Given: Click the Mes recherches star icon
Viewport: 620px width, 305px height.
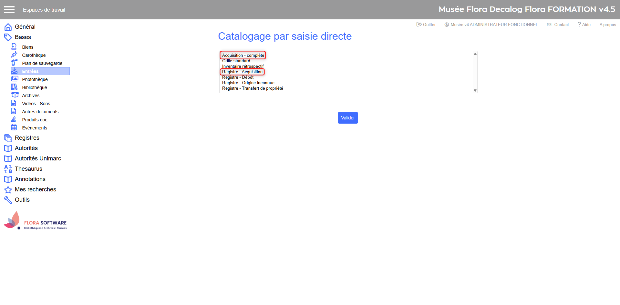Looking at the screenshot, I should [x=8, y=190].
